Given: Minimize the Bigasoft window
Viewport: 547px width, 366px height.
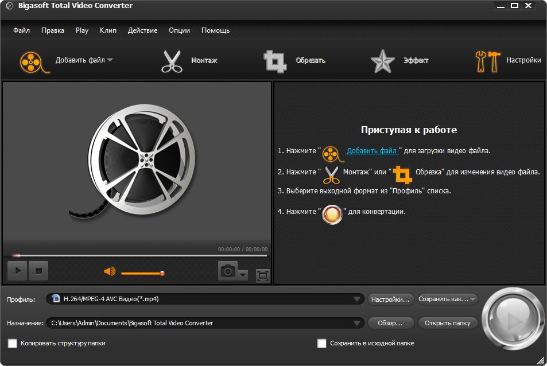Looking at the screenshot, I should click(x=501, y=6).
